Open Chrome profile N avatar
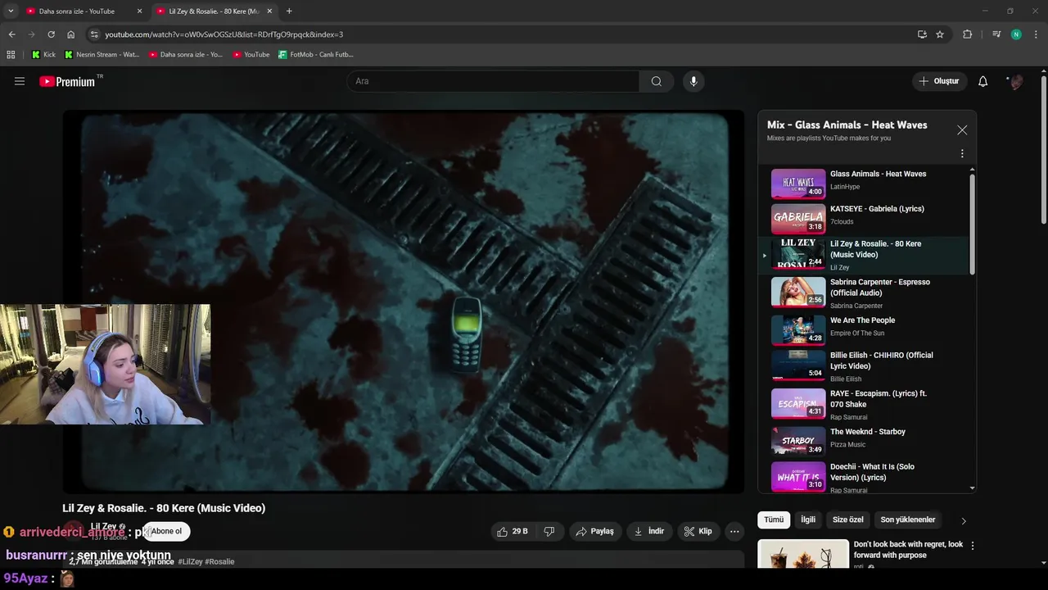This screenshot has height=590, width=1048. tap(1016, 34)
